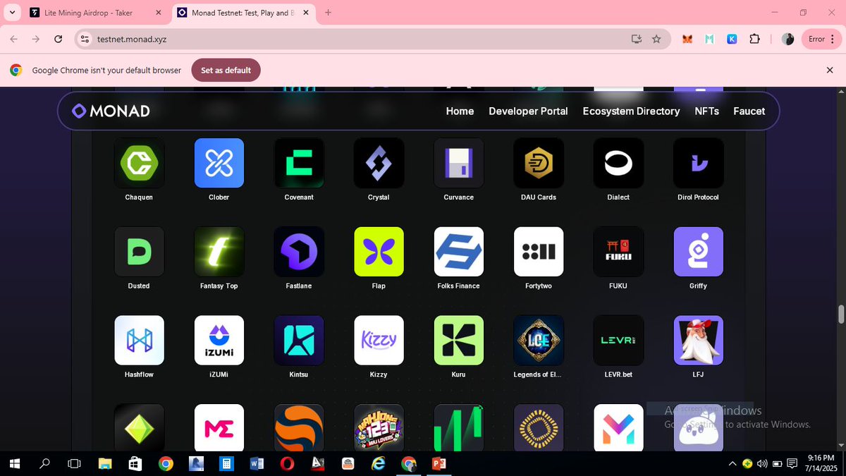Switch to Lite Mining Airdrop - Taker tab
The width and height of the screenshot is (846, 476).
point(96,13)
